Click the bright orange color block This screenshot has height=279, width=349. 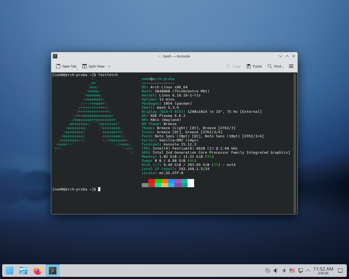165,181
